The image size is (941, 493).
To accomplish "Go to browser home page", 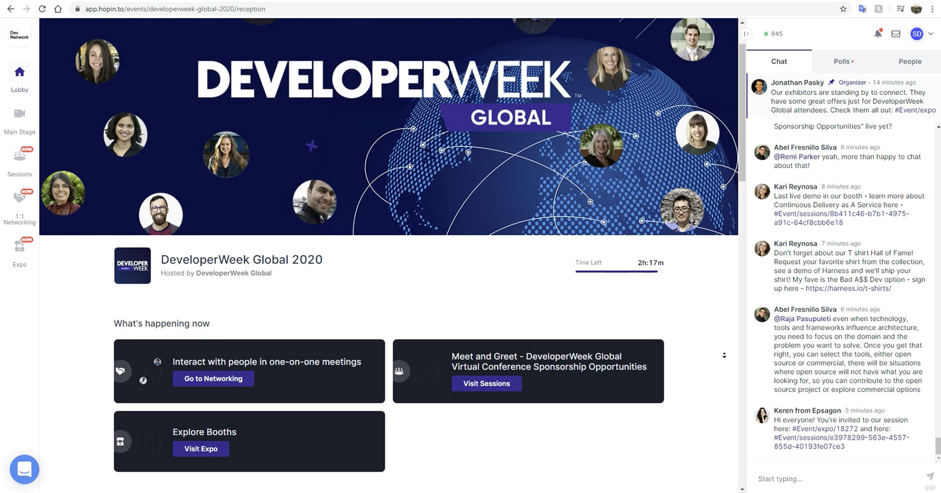I will click(x=58, y=9).
